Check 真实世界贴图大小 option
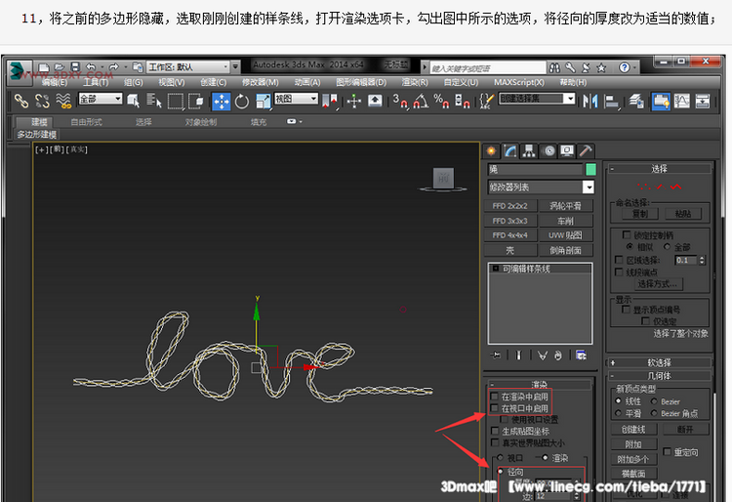The image size is (732, 502). point(495,442)
